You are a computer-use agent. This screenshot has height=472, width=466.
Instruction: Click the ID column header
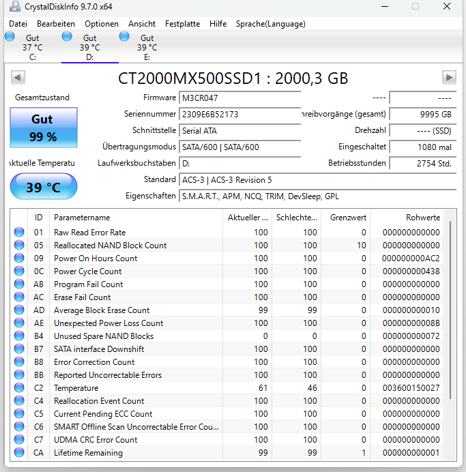pos(38,218)
